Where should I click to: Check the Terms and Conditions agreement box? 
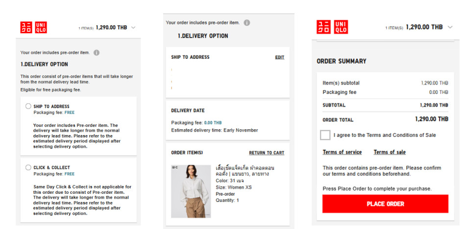tap(325, 135)
